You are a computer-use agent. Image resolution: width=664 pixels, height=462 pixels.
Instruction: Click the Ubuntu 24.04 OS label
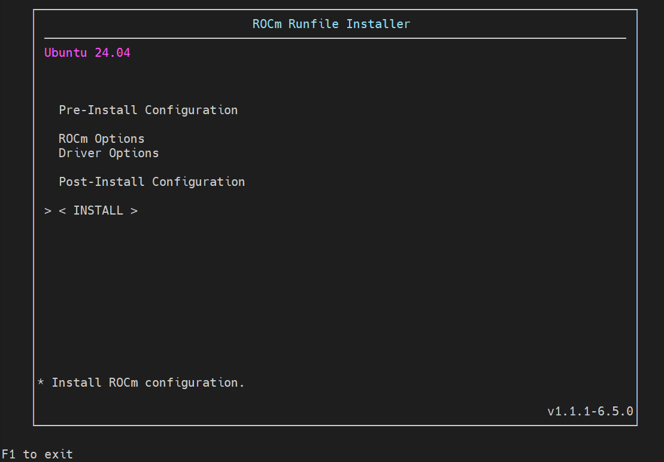tap(87, 53)
